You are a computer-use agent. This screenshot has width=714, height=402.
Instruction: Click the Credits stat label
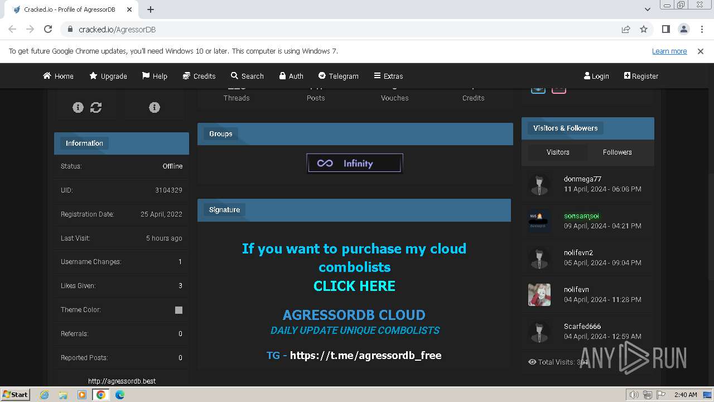tap(474, 98)
